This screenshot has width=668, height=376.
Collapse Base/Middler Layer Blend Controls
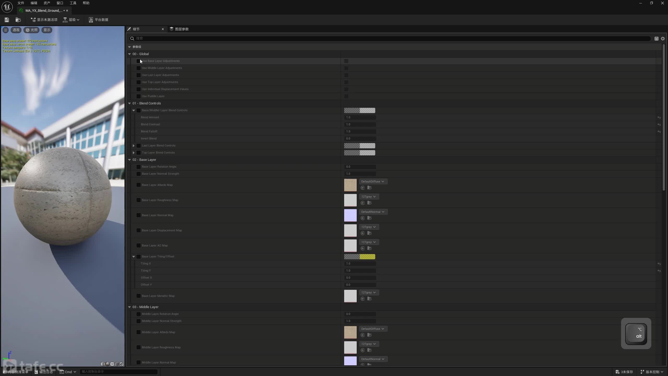[x=134, y=110]
